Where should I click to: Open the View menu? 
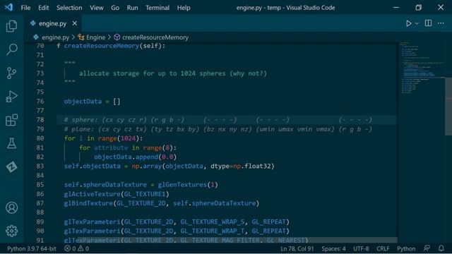click(96, 8)
